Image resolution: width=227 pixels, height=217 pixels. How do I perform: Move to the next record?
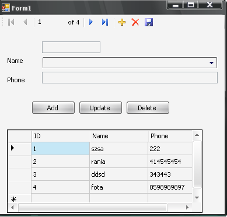pyautogui.click(x=91, y=22)
